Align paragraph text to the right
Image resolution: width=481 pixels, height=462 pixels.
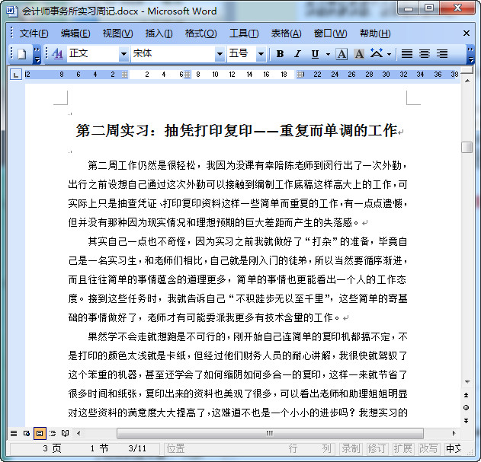tap(442, 54)
